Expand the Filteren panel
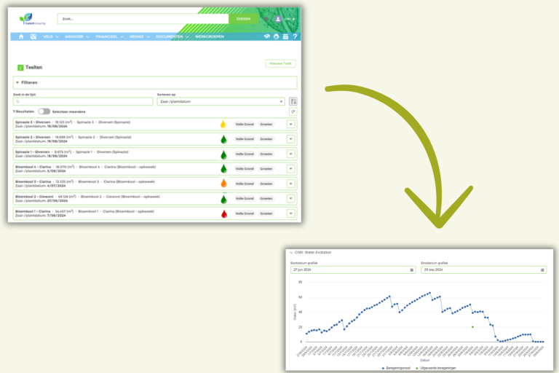 (155, 82)
